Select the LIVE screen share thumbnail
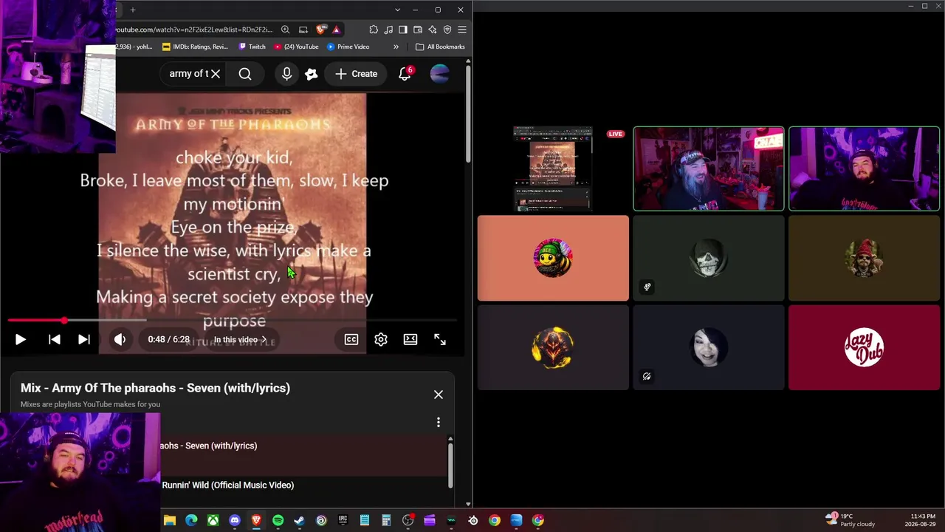The image size is (945, 532). pyautogui.click(x=553, y=168)
